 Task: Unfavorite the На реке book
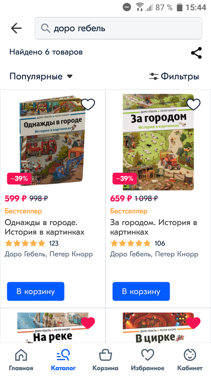click(88, 323)
